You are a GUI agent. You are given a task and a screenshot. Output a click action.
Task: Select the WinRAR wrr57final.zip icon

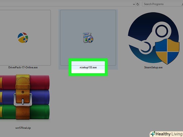coord(25,97)
